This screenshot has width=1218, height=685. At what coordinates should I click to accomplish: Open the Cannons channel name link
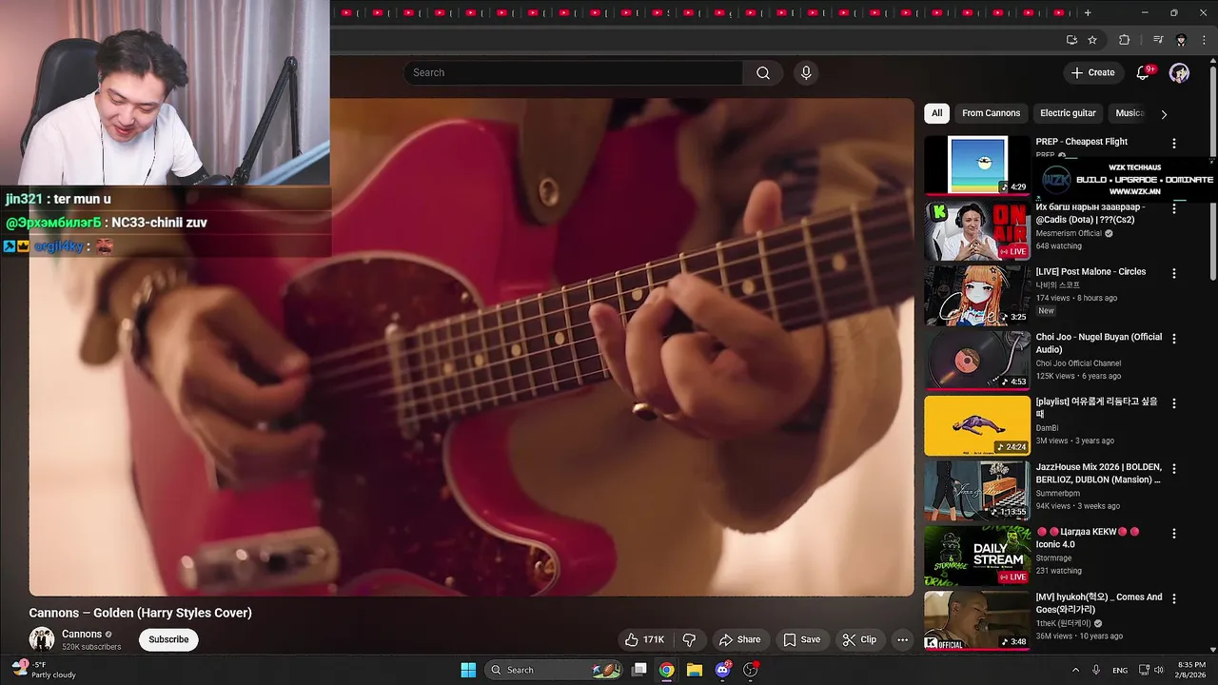coord(82,634)
